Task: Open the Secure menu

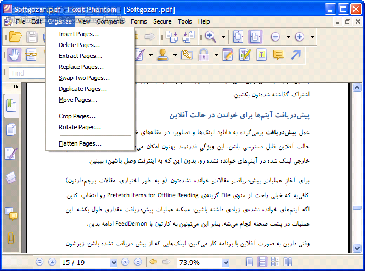Action: point(162,21)
